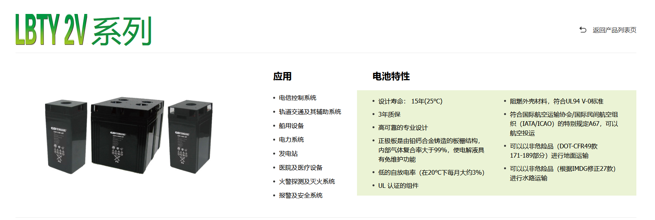Click the UL 认证的组件 feature line

pyautogui.click(x=399, y=186)
